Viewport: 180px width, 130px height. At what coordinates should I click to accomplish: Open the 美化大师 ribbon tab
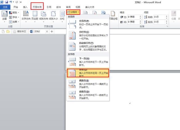[x=90, y=7]
